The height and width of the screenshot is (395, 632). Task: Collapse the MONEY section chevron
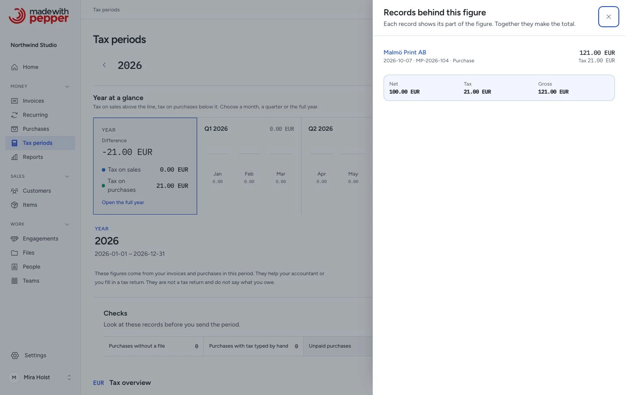pos(67,86)
